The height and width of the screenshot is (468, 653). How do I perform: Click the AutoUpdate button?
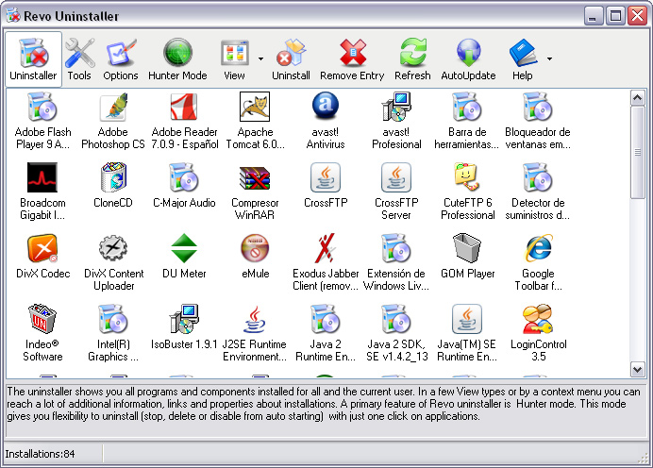coord(468,59)
